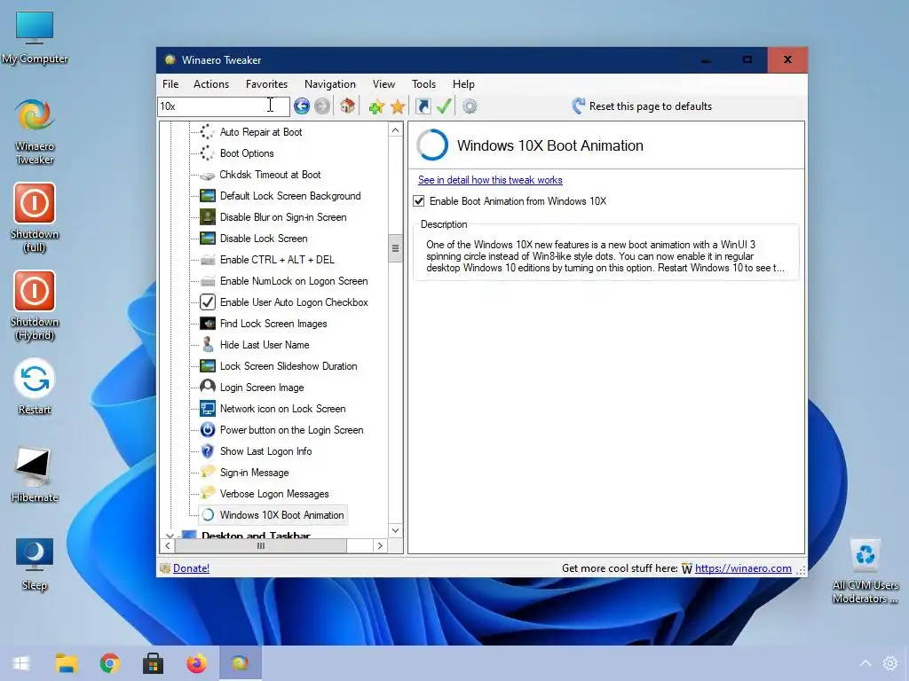Click the green checkmark toolbar icon
The width and height of the screenshot is (909, 681).
click(x=444, y=106)
